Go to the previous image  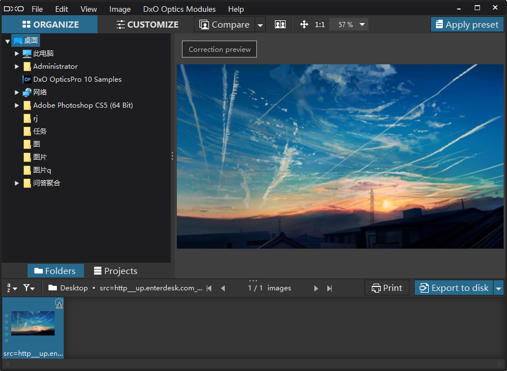tap(223, 288)
